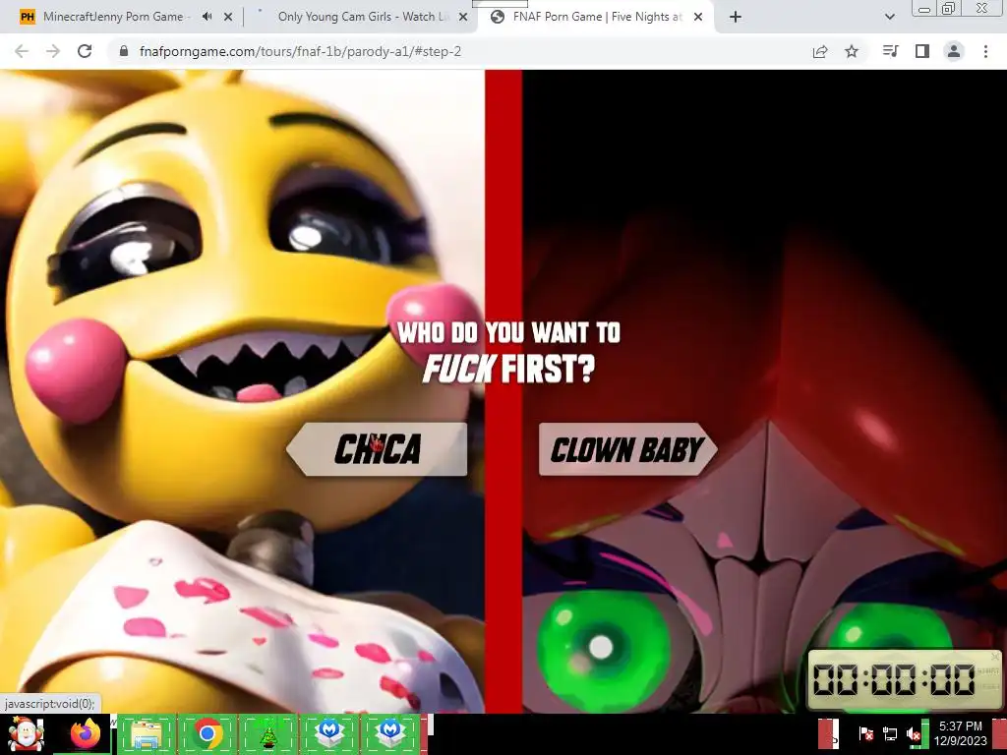This screenshot has height=755, width=1007.
Task: Click the Chrome taskbar icon
Action: click(x=207, y=733)
